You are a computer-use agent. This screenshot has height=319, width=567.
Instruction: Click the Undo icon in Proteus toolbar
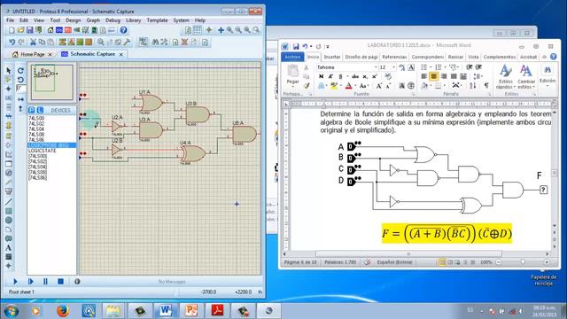pyautogui.click(x=12, y=43)
